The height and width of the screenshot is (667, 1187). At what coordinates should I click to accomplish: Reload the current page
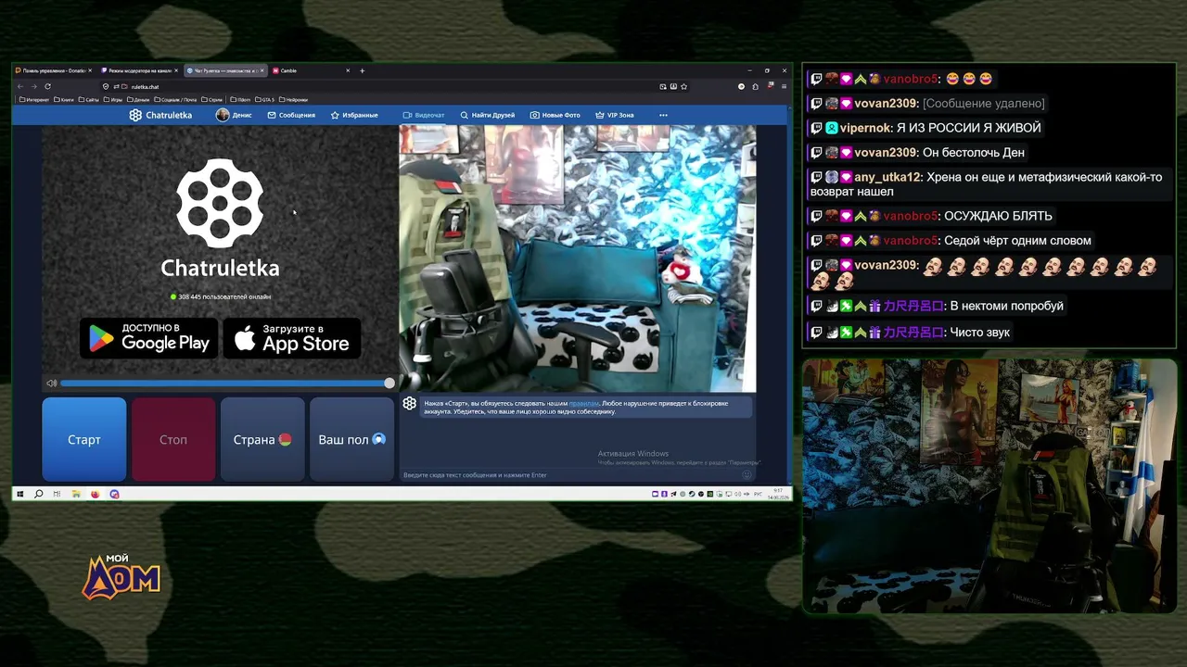pos(50,86)
